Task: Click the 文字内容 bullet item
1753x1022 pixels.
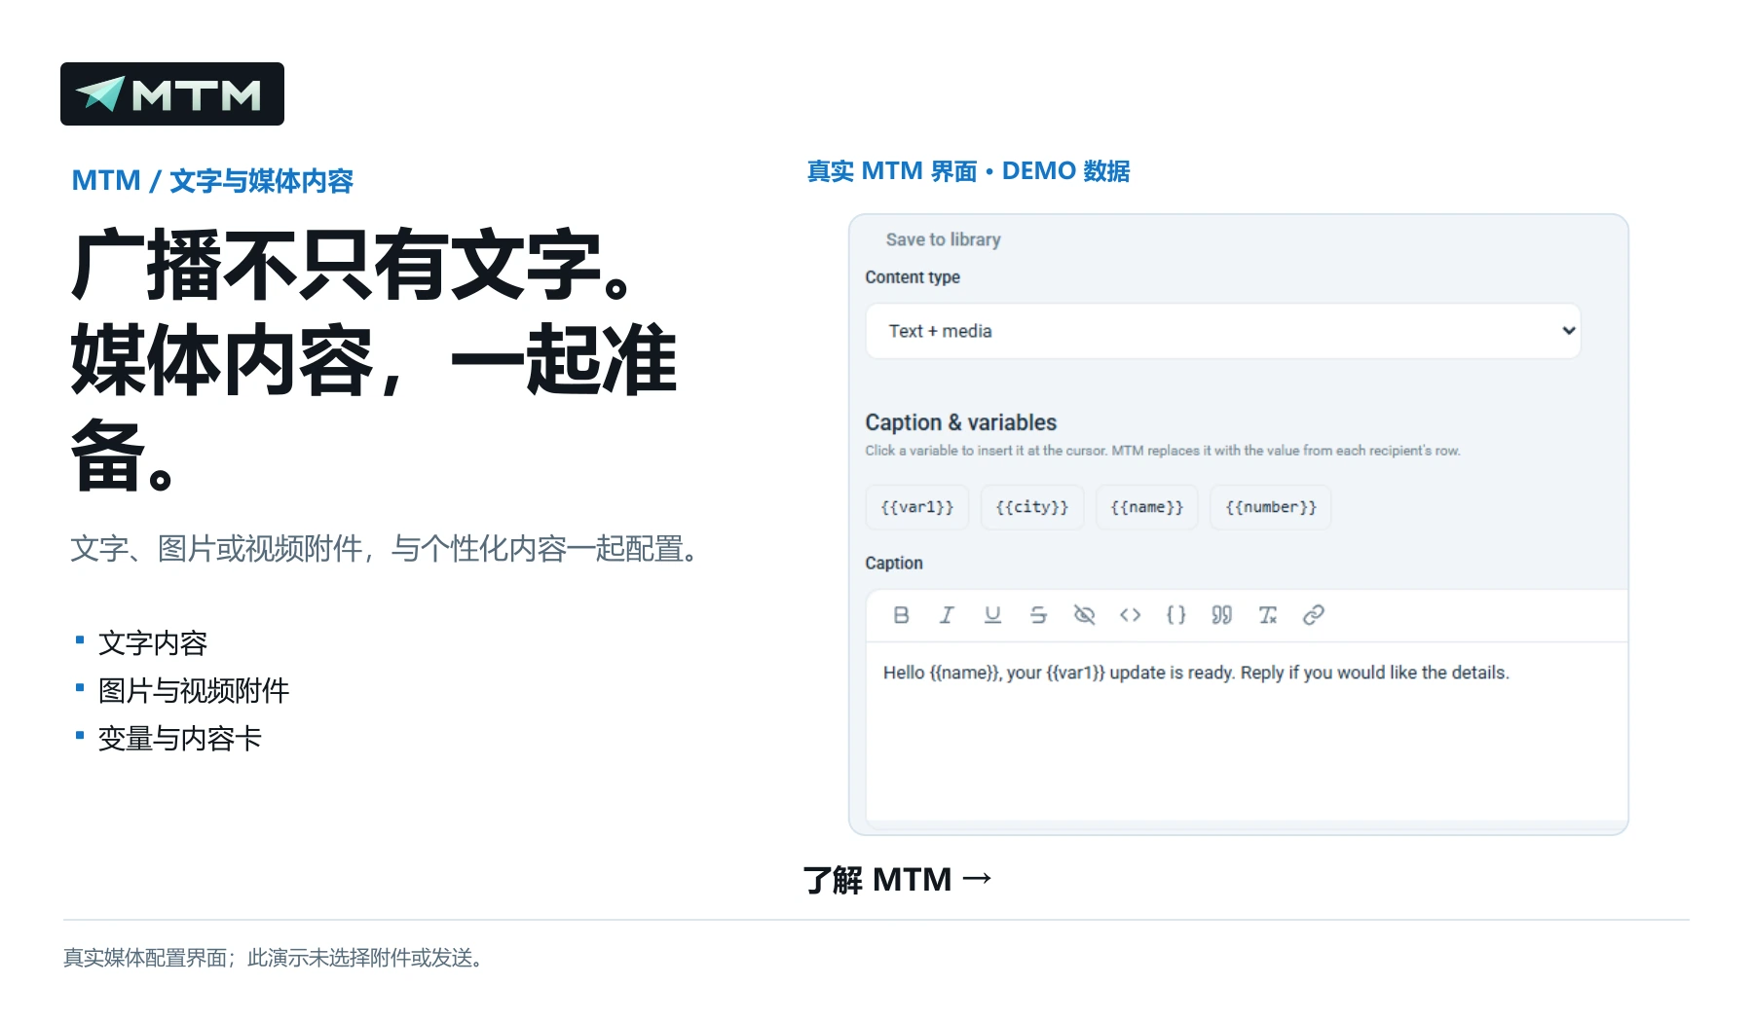Action: [153, 643]
